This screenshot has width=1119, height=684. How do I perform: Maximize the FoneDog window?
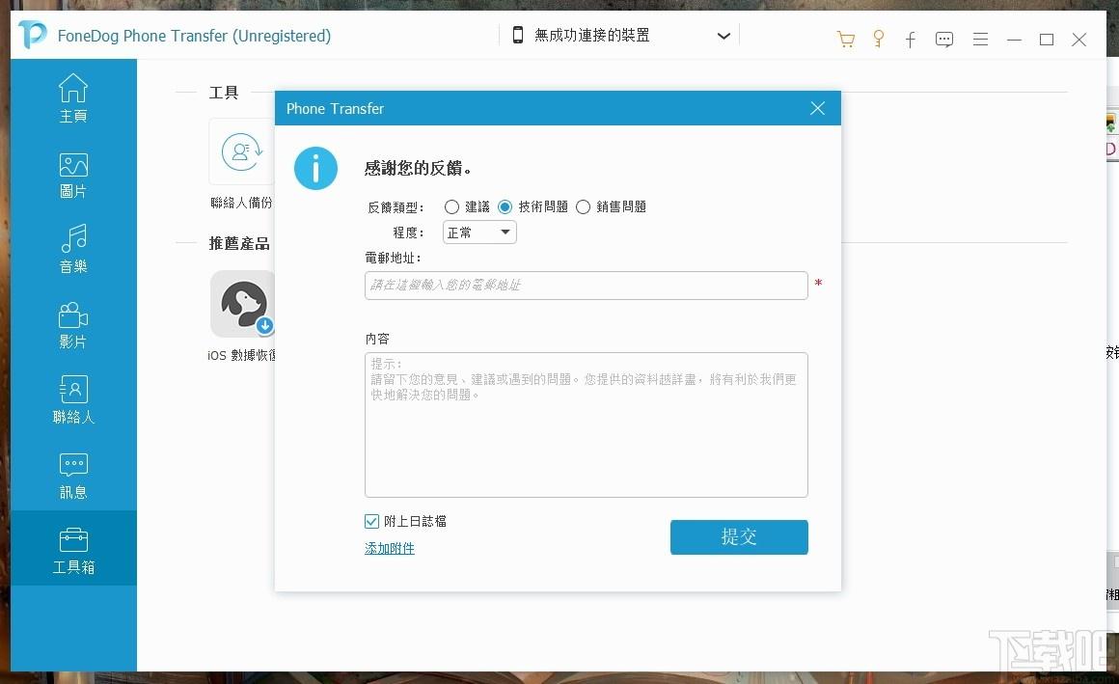point(1047,40)
